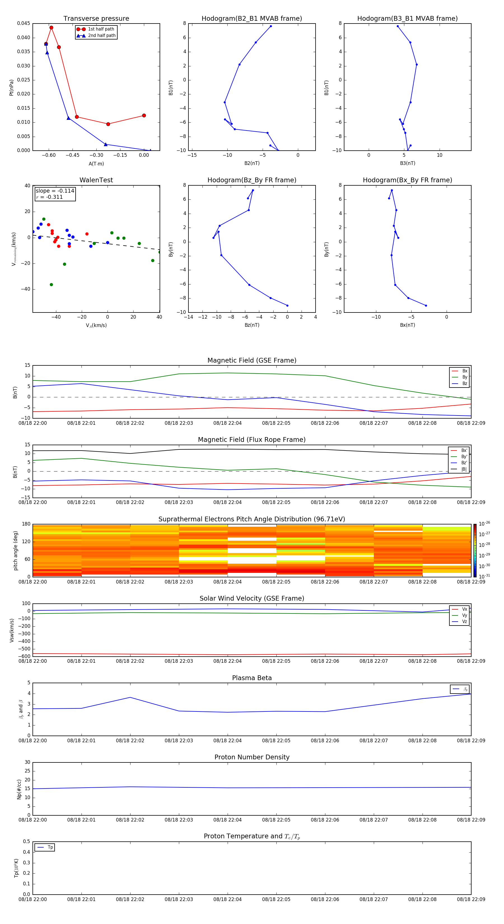Image resolution: width=504 pixels, height=924 pixels.
Task: Click 'Hodogram(Bz_By FR frame)' title
Action: click(x=252, y=180)
